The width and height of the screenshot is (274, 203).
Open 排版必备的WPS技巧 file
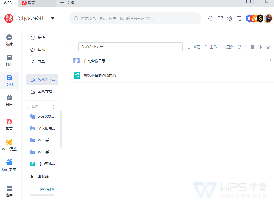click(100, 76)
